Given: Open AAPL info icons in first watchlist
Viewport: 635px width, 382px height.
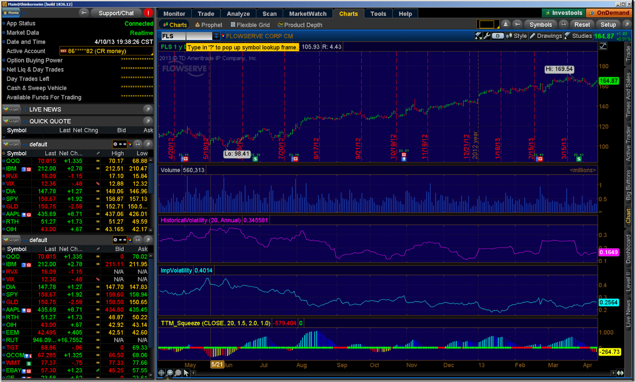Looking at the screenshot, I should pyautogui.click(x=26, y=215).
